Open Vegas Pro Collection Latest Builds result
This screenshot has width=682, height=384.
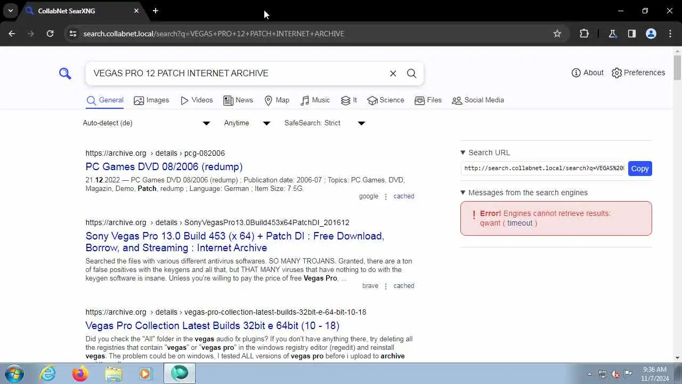pos(212,326)
